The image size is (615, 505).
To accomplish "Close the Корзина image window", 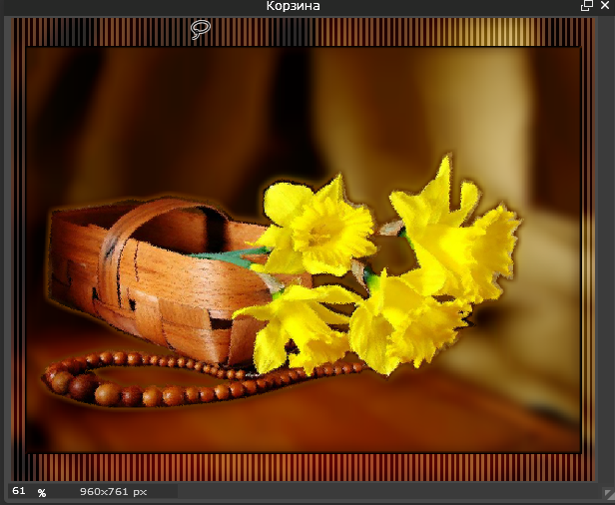I will [x=605, y=5].
